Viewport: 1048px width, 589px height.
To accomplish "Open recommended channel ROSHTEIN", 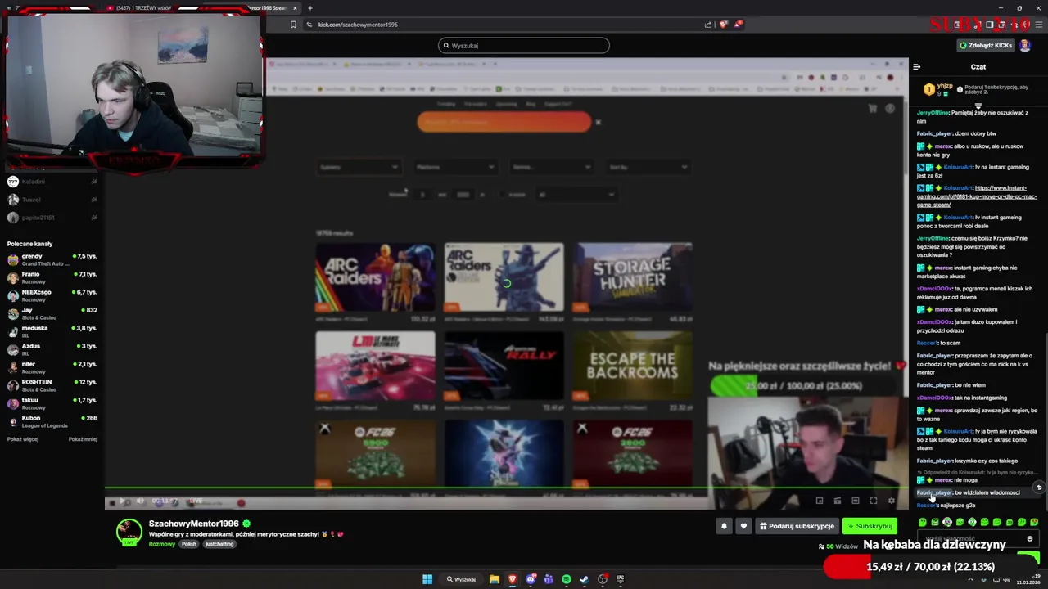I will pyautogui.click(x=52, y=385).
